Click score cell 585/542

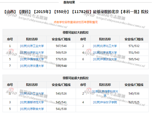134,59
